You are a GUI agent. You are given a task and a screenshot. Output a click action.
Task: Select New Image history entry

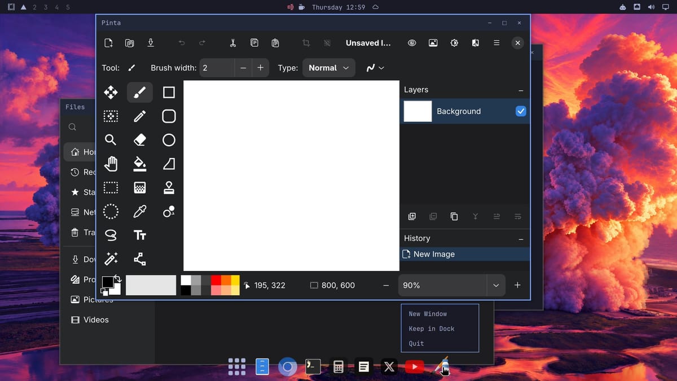click(465, 254)
